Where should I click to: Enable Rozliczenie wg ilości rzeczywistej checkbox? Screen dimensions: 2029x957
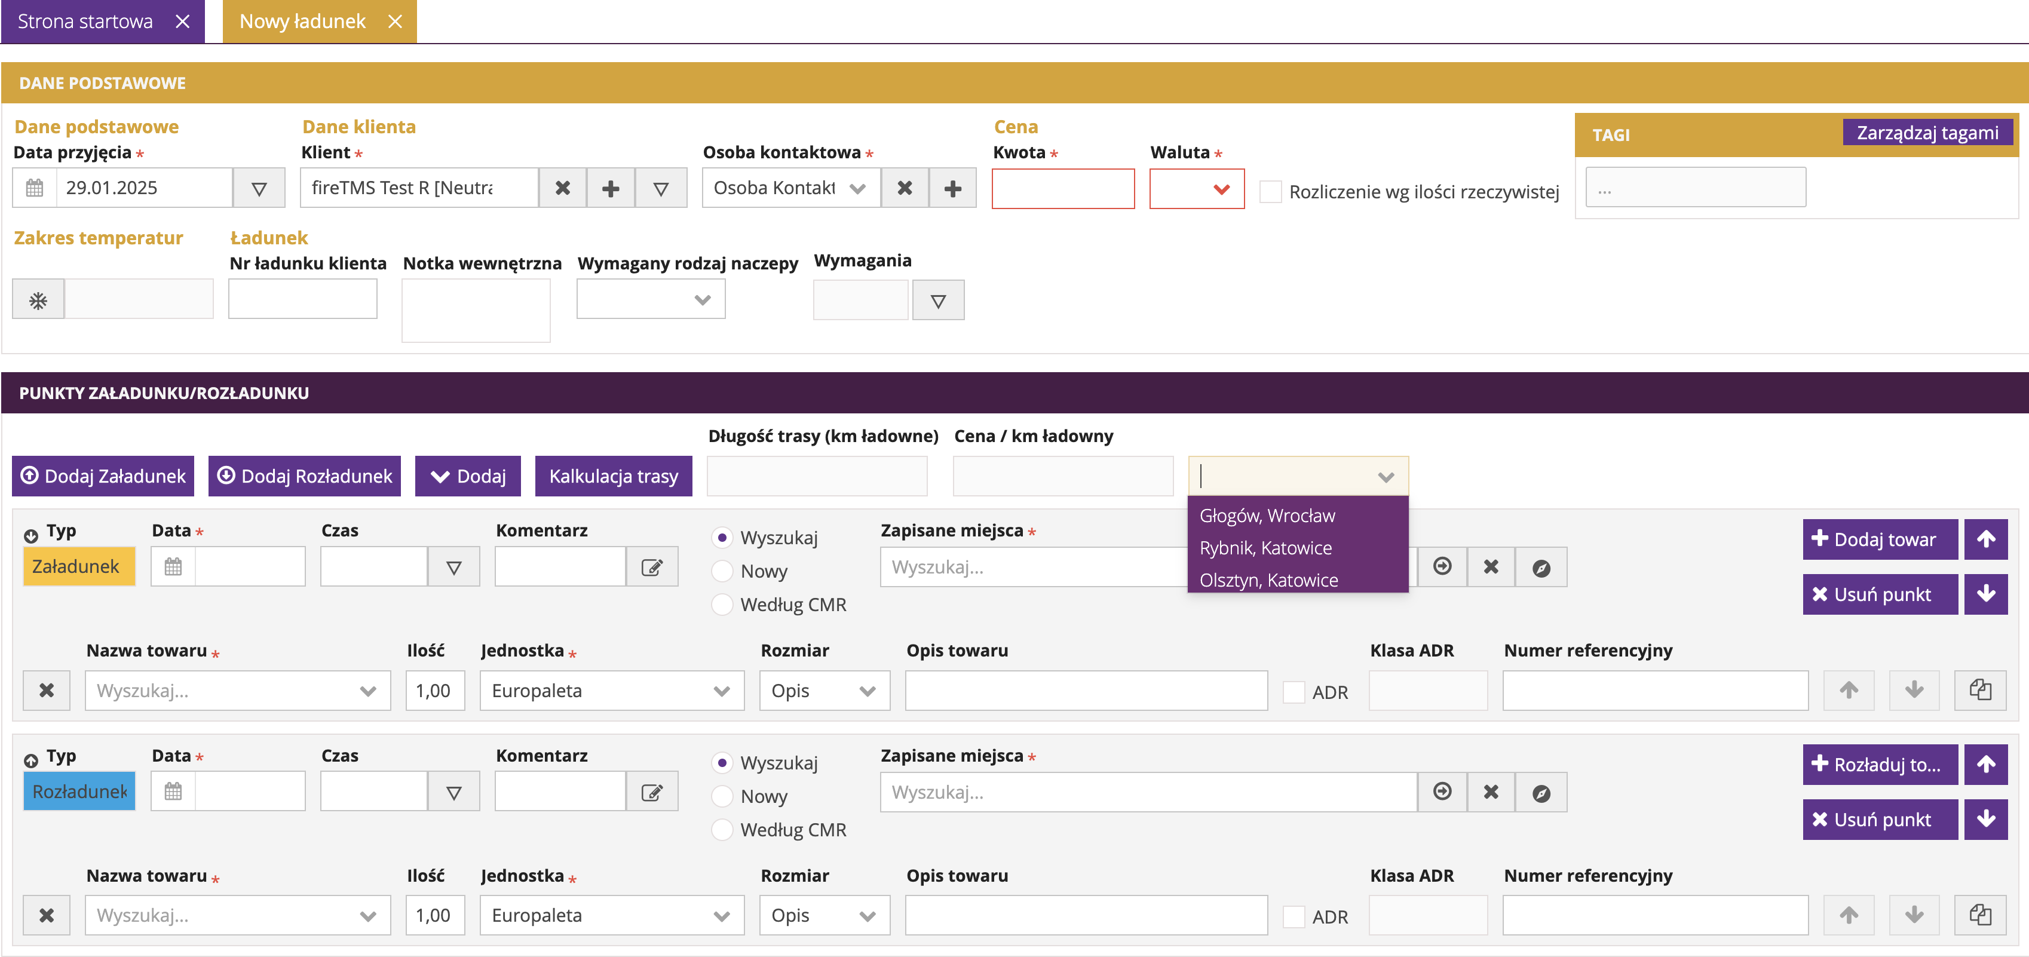[1270, 191]
